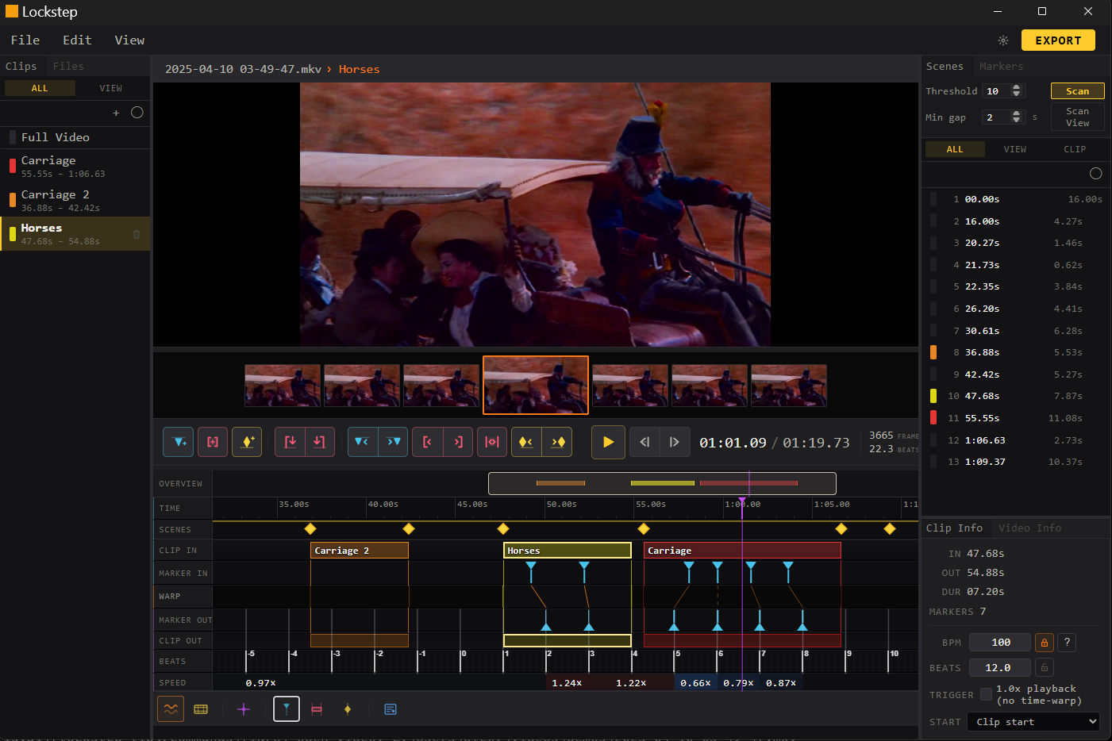Select the red clip range tool
This screenshot has width=1112, height=741.
click(x=317, y=709)
